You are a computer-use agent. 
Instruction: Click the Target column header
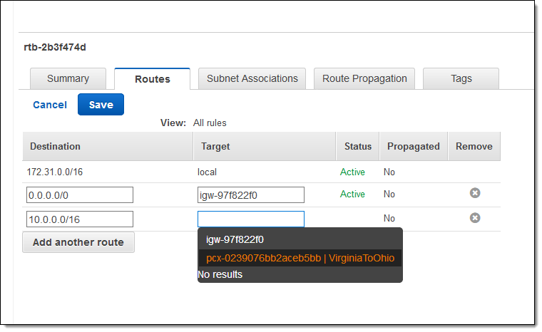(215, 146)
